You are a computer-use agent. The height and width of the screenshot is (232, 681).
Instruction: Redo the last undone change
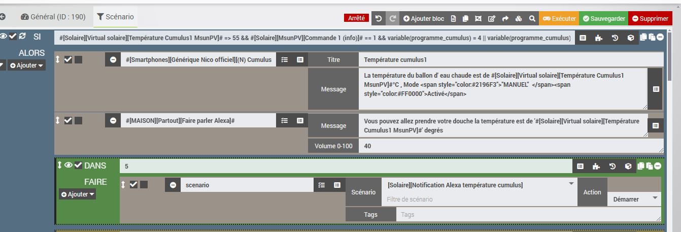[x=392, y=18]
